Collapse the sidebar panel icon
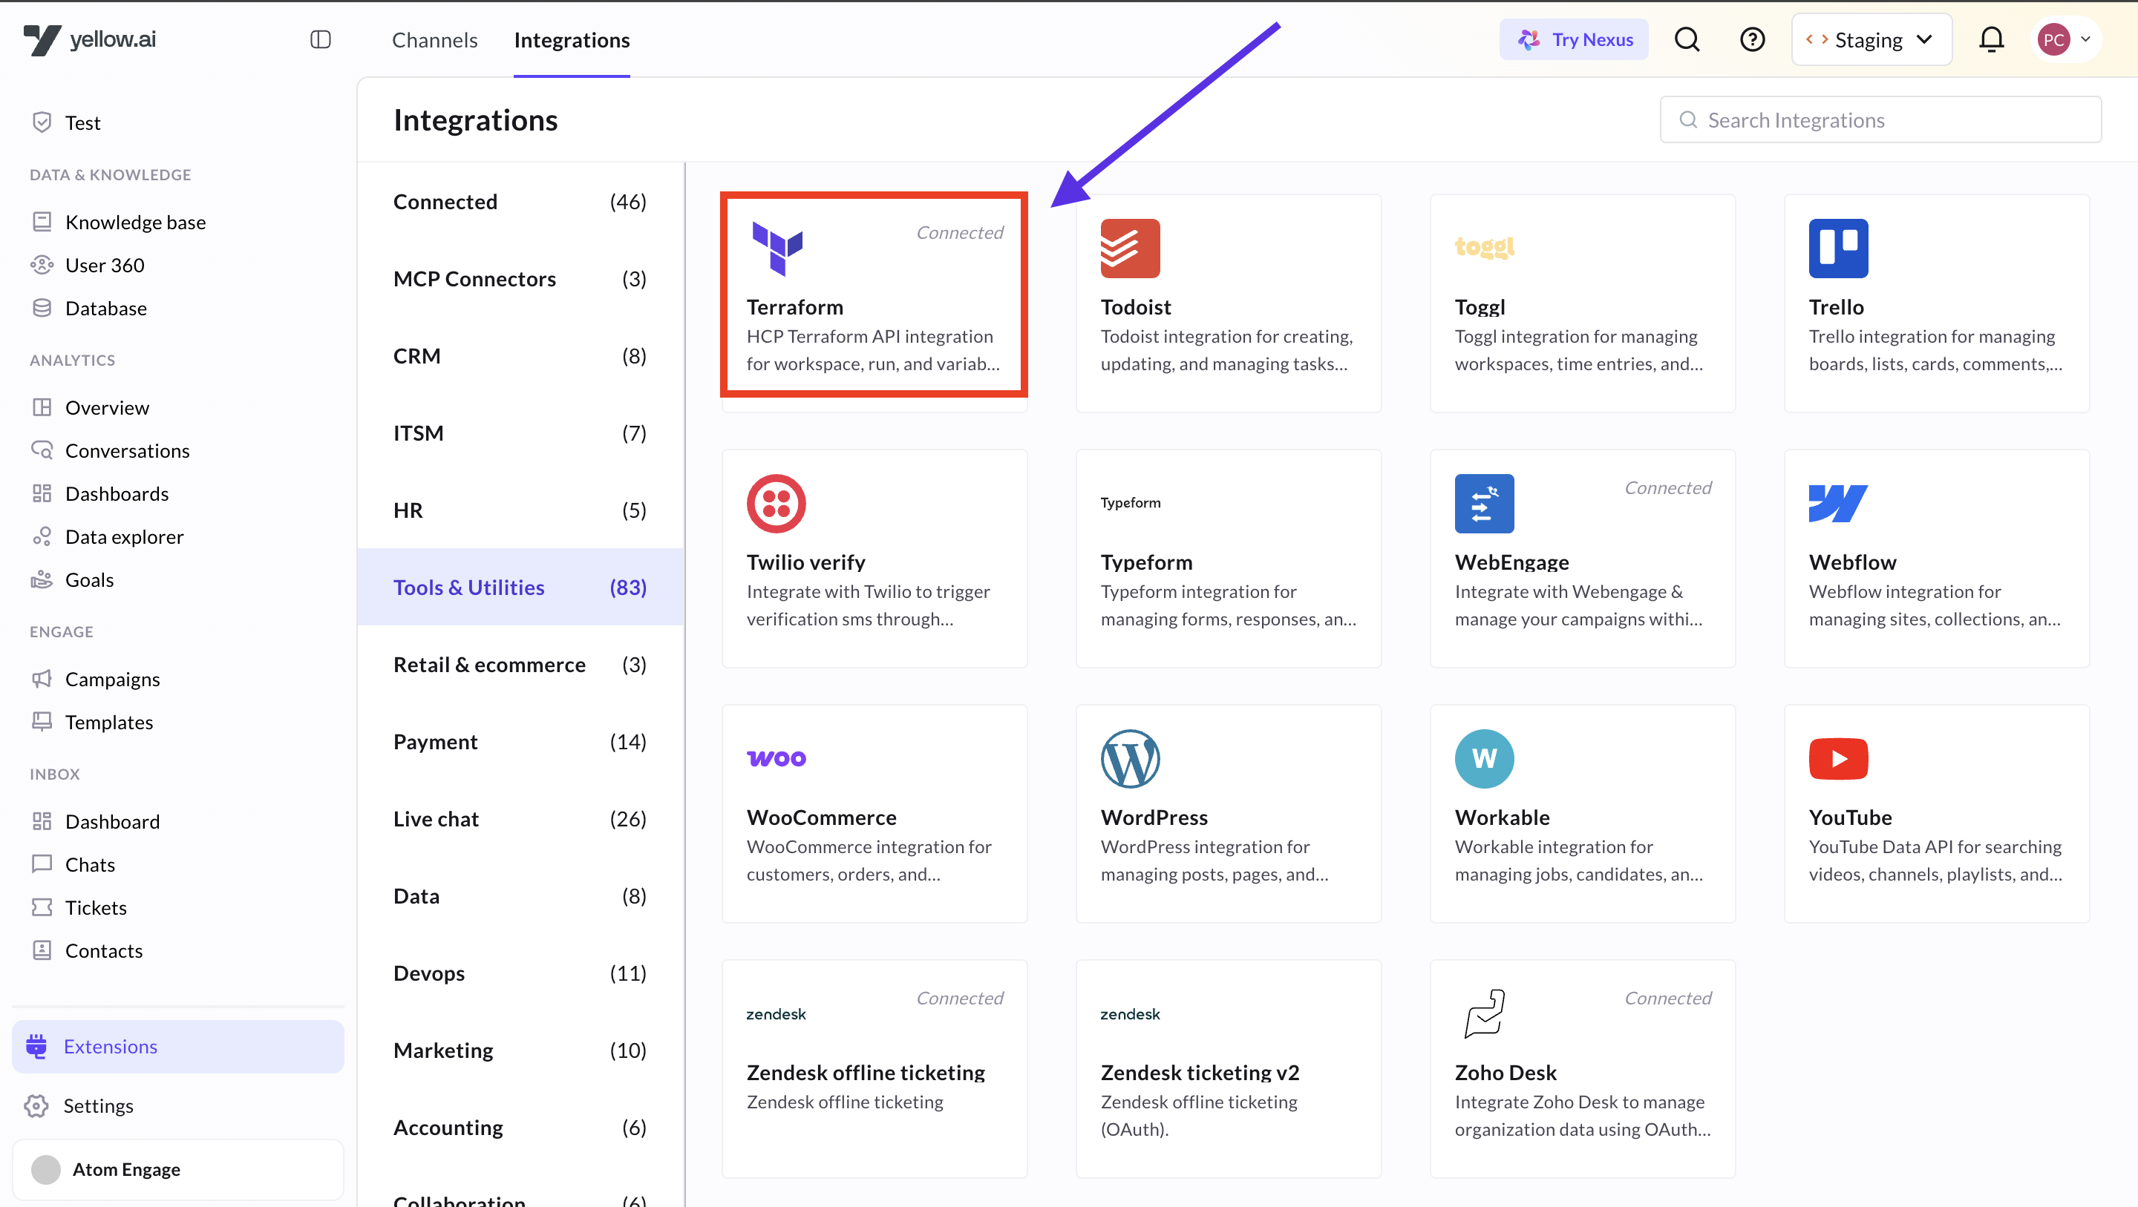The image size is (2138, 1207). tap(321, 39)
